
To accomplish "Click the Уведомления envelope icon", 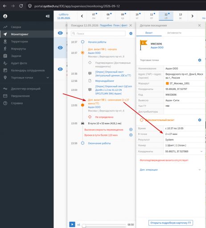I will point(5,96).
